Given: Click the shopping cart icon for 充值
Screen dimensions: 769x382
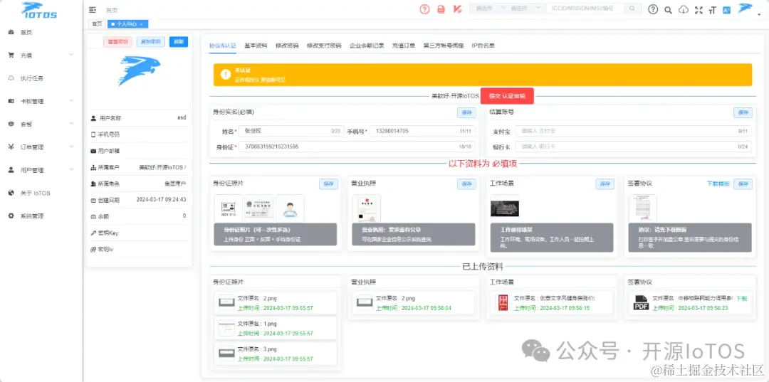Looking at the screenshot, I should tap(11, 55).
